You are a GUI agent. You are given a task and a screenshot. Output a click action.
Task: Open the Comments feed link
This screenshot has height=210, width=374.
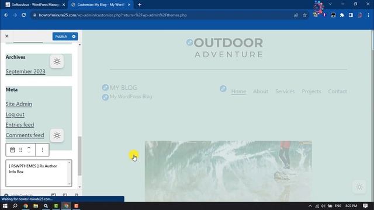click(25, 135)
